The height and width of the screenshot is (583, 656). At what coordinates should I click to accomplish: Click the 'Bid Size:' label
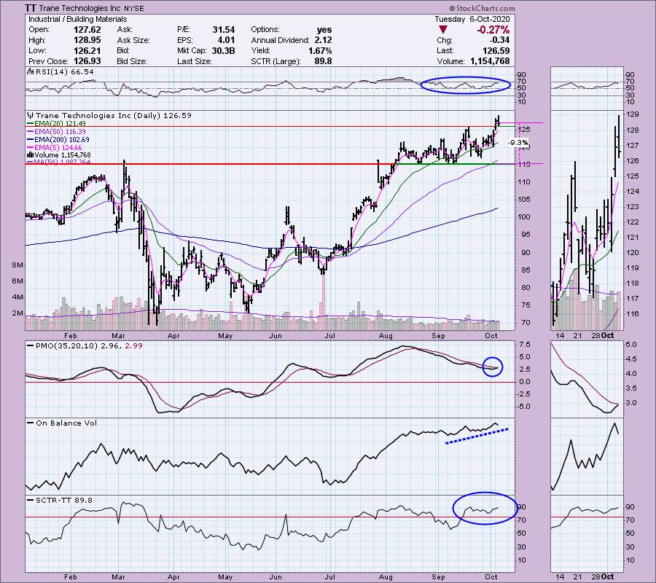(x=132, y=61)
